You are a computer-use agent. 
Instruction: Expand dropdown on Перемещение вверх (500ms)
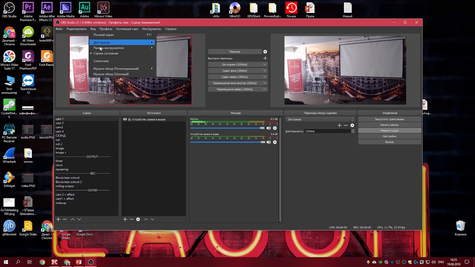click(265, 89)
